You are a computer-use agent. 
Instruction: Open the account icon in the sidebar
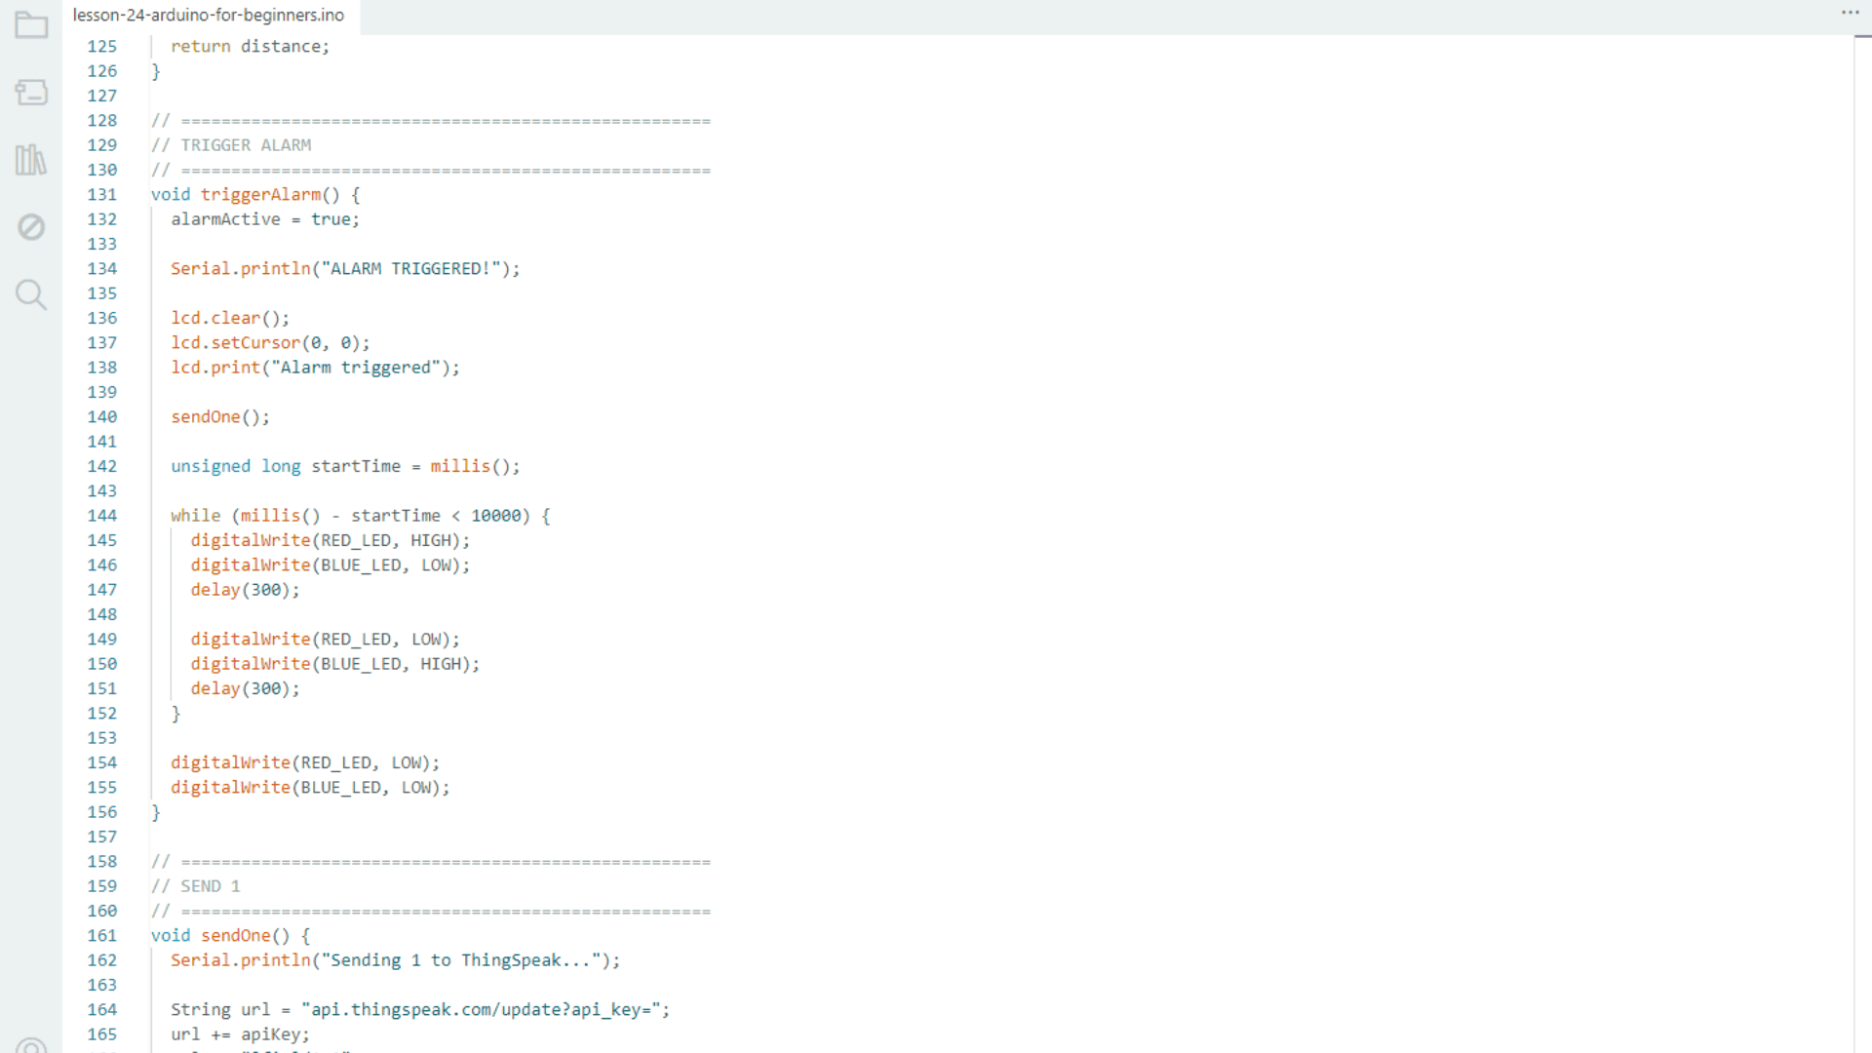pyautogui.click(x=31, y=1045)
